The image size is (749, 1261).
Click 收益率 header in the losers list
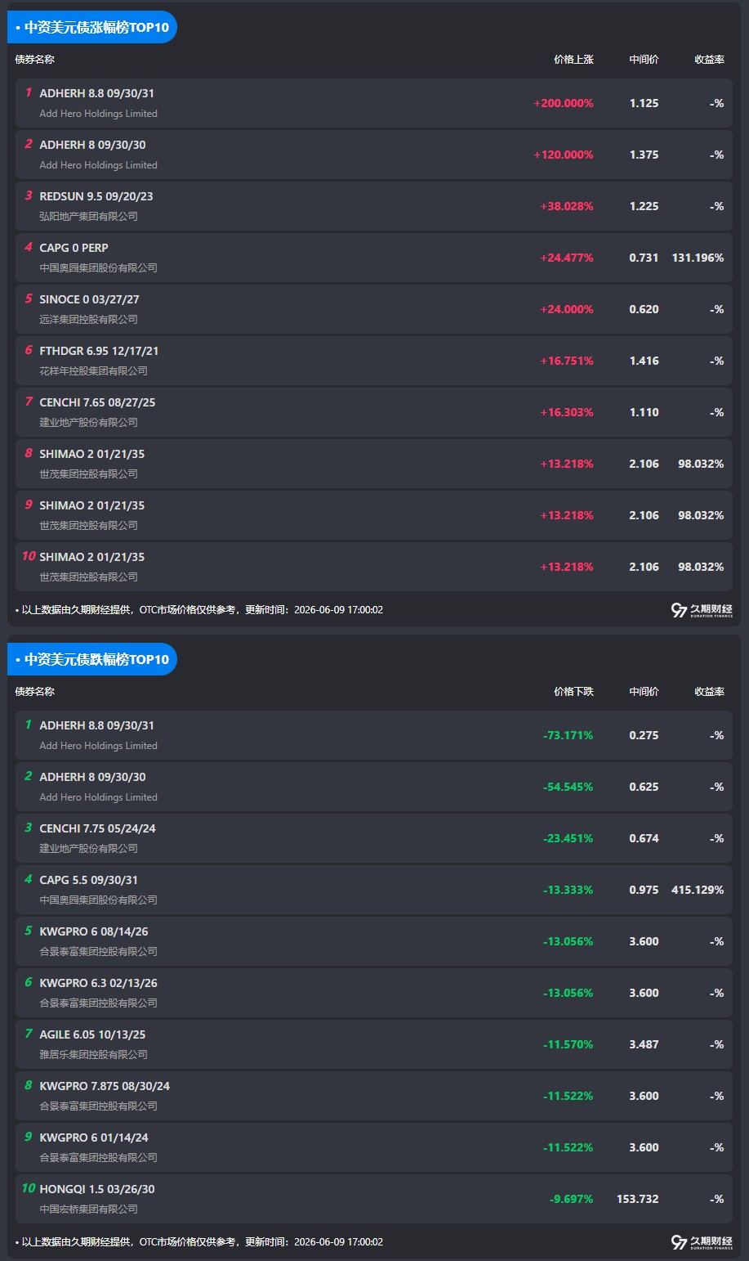pos(709,692)
